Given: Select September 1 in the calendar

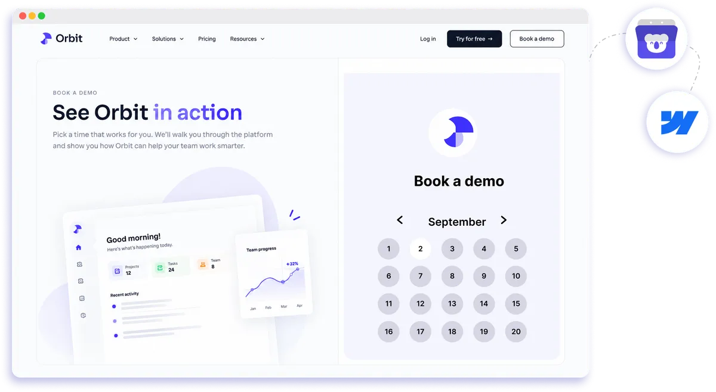Looking at the screenshot, I should 388,249.
